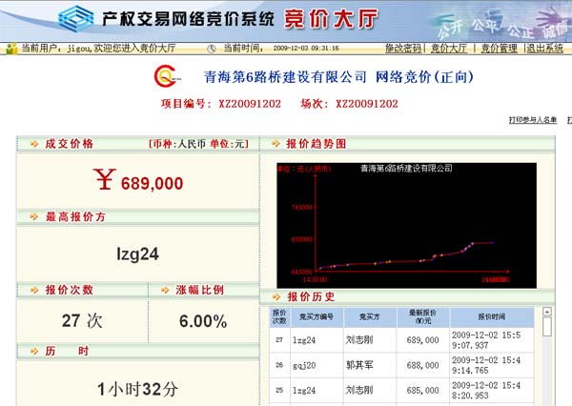The image size is (572, 406).
Task: Click the 产权交易 system logo in banner
Action: (75, 16)
